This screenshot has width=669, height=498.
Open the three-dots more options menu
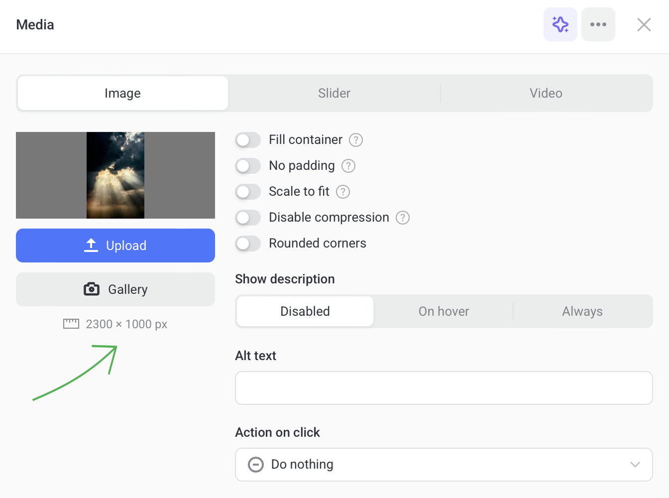tap(598, 24)
